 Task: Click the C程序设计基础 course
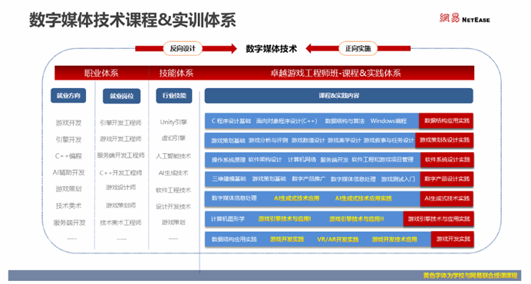coord(231,121)
